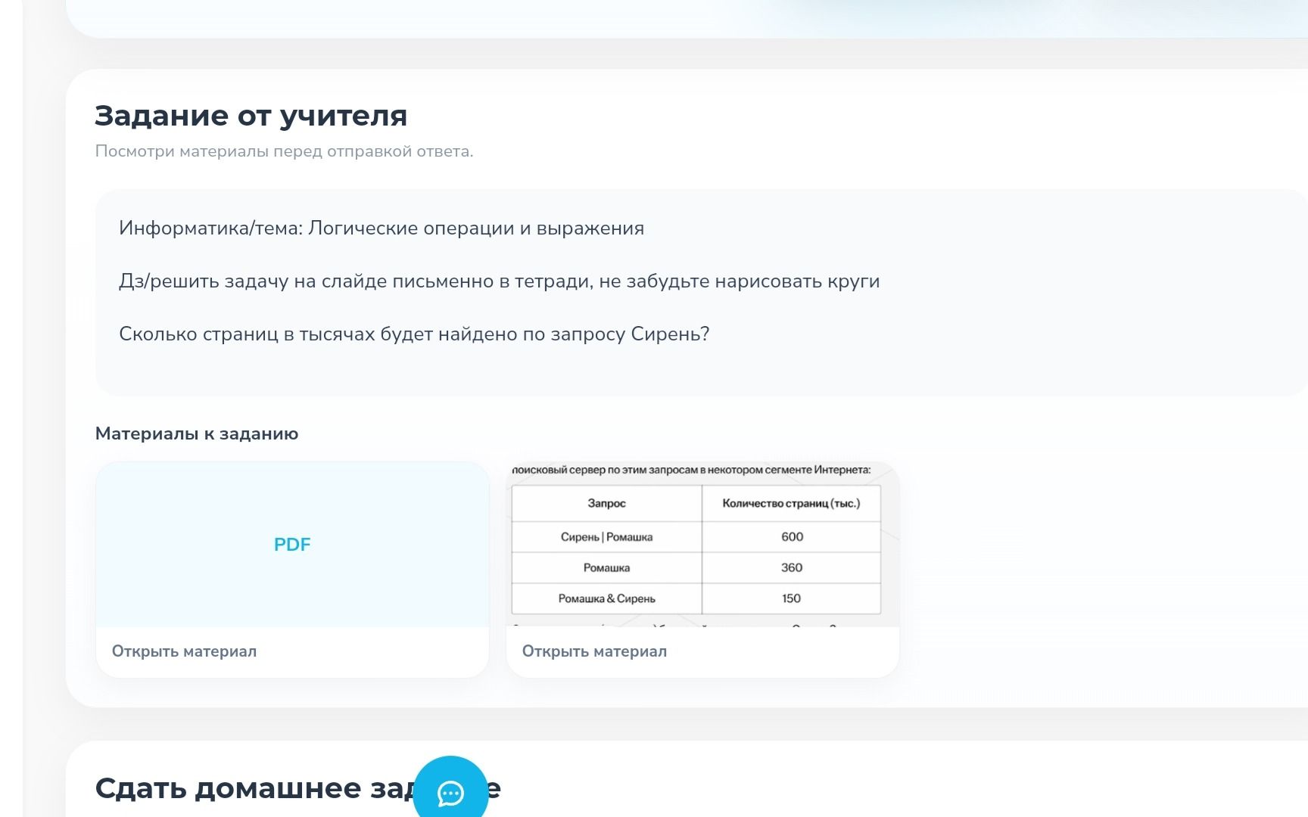Click 'Открыть материал' under the table image
The image size is (1308, 817).
click(594, 651)
